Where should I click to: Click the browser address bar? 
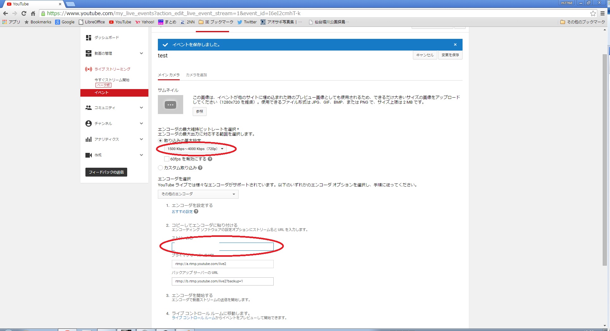click(x=316, y=13)
